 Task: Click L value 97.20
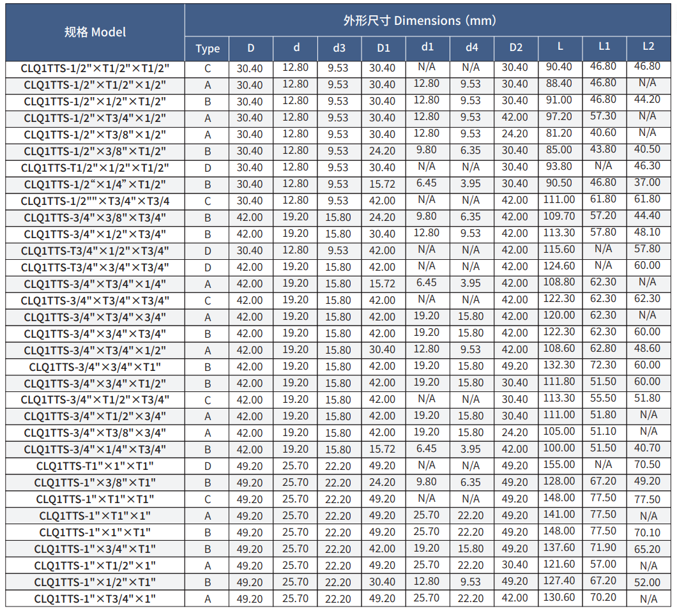559,116
